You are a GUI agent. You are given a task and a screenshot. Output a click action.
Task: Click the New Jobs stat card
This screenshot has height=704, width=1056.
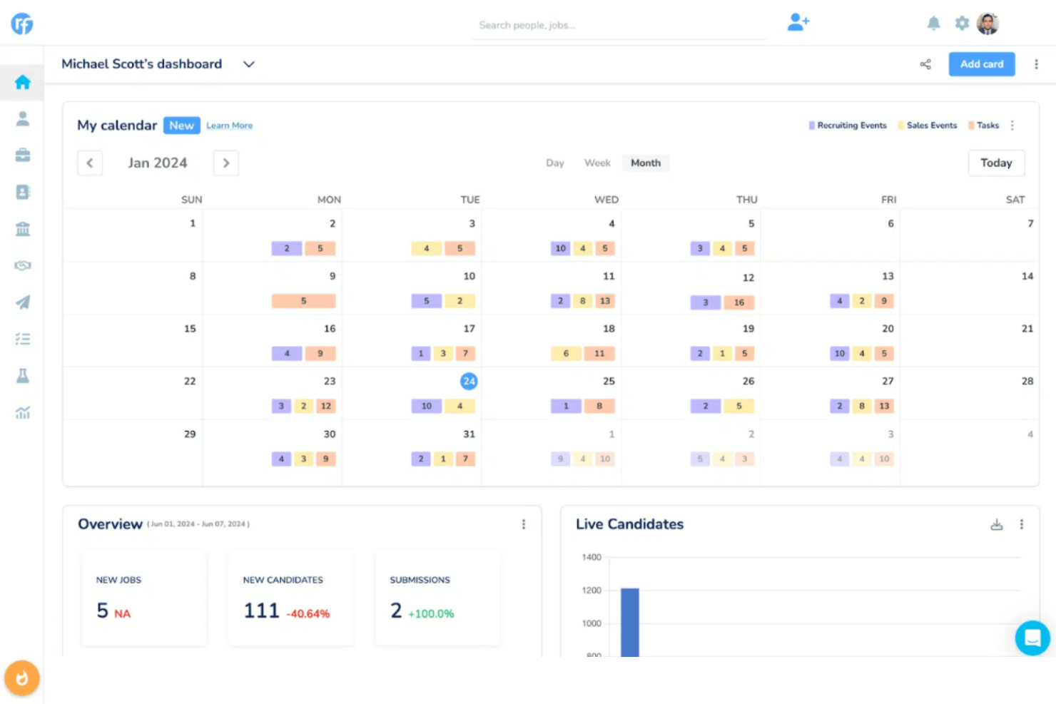(144, 598)
